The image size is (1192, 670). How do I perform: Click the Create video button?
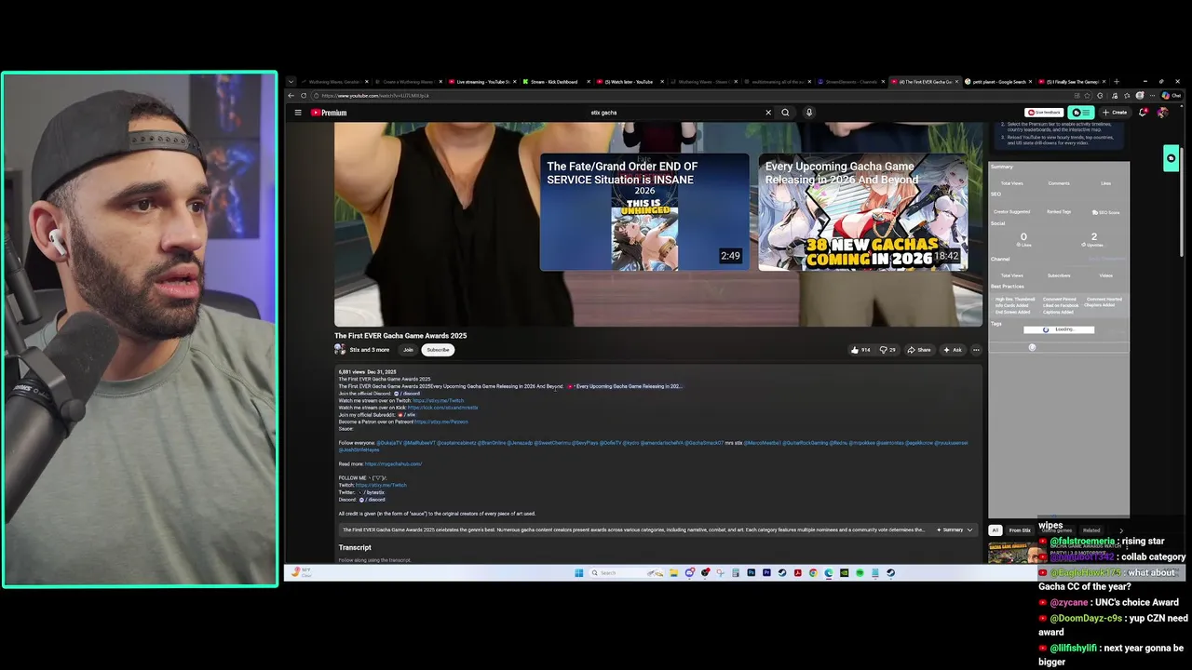tap(1115, 113)
